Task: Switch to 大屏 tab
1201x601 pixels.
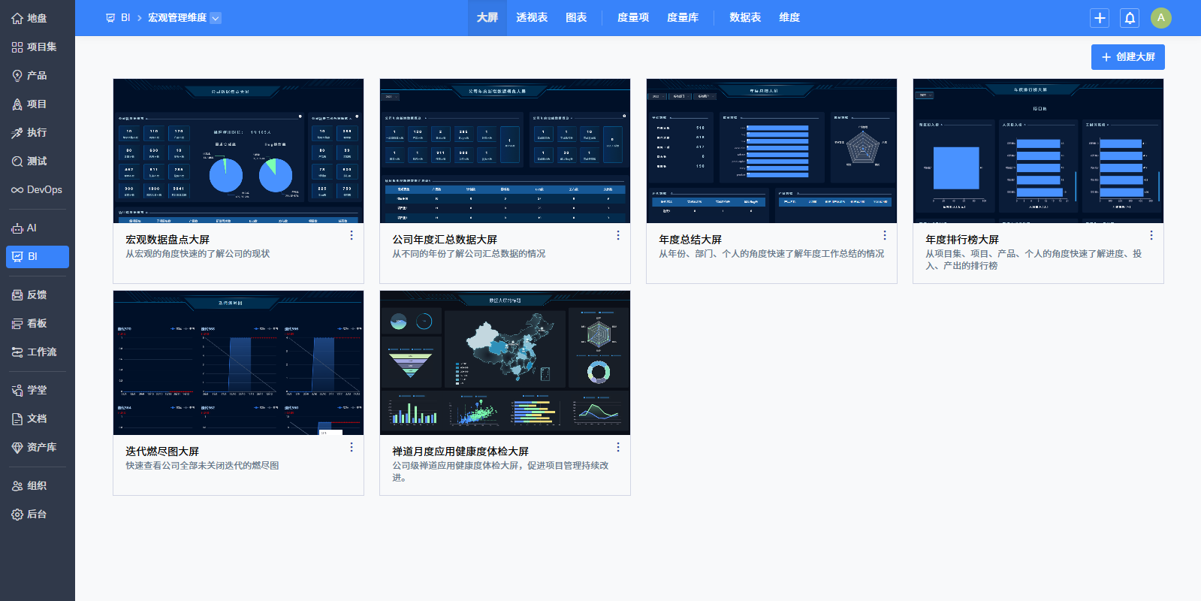Action: (487, 18)
